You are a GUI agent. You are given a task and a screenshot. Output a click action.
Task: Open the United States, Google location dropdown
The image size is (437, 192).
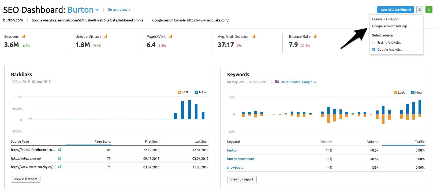coord(298,82)
